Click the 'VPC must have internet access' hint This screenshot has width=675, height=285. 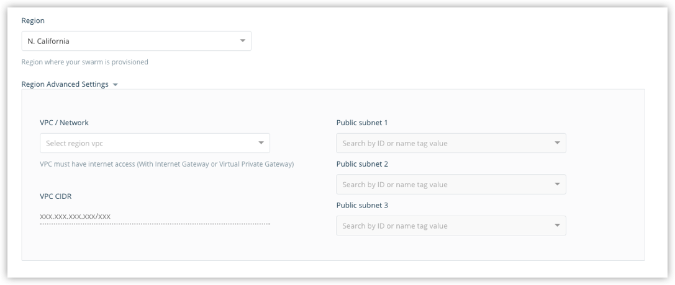click(x=166, y=164)
